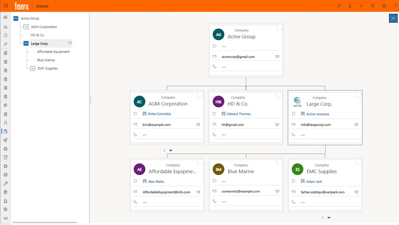Click the Help question mark icon

point(395,6)
